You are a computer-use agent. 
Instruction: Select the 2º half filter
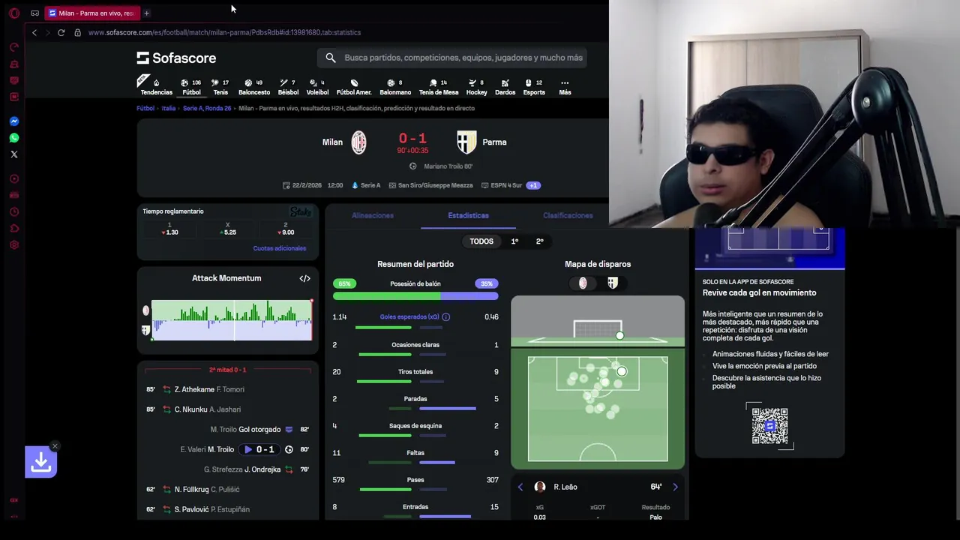click(x=539, y=241)
